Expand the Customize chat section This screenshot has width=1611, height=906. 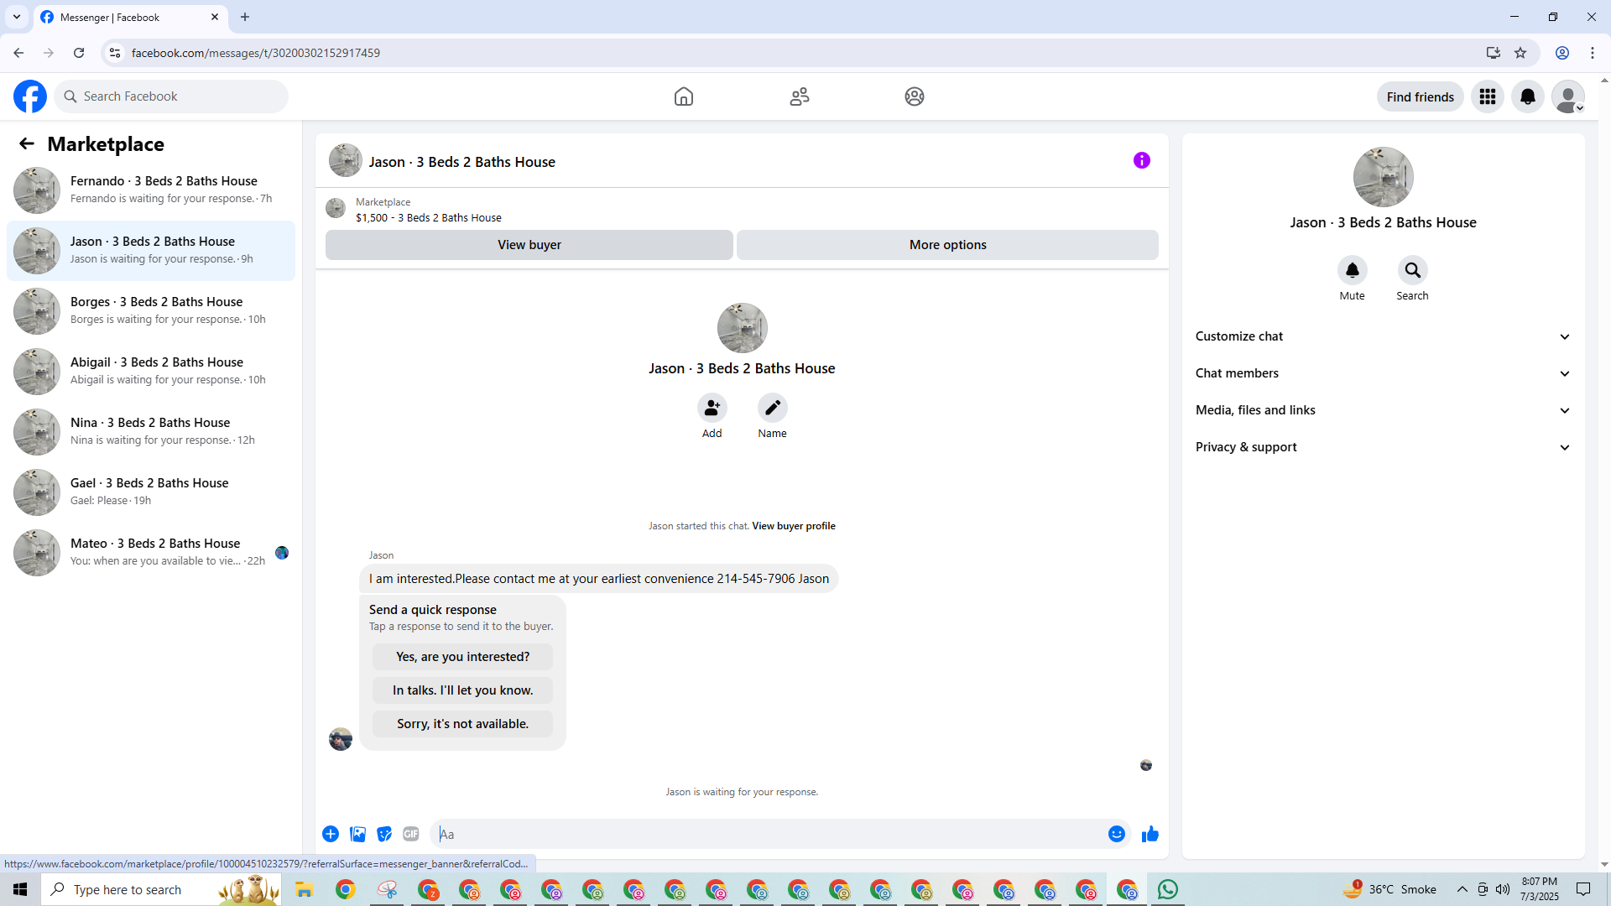(1382, 336)
